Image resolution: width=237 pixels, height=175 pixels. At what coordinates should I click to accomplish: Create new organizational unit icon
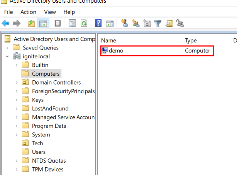coord(147,23)
